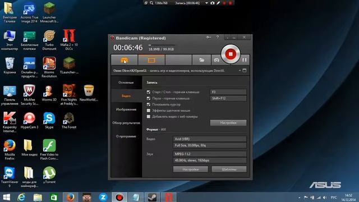
Task: Click the red pause button on top bar
Action: pos(224,3)
